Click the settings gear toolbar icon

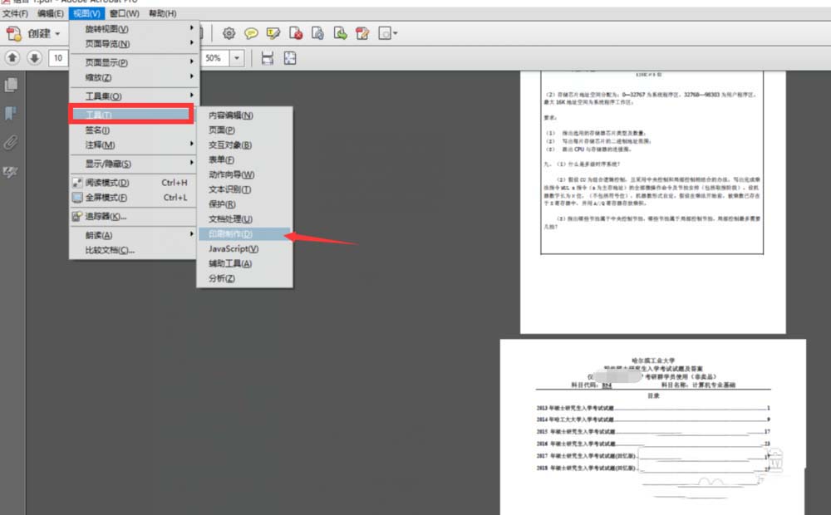(229, 33)
